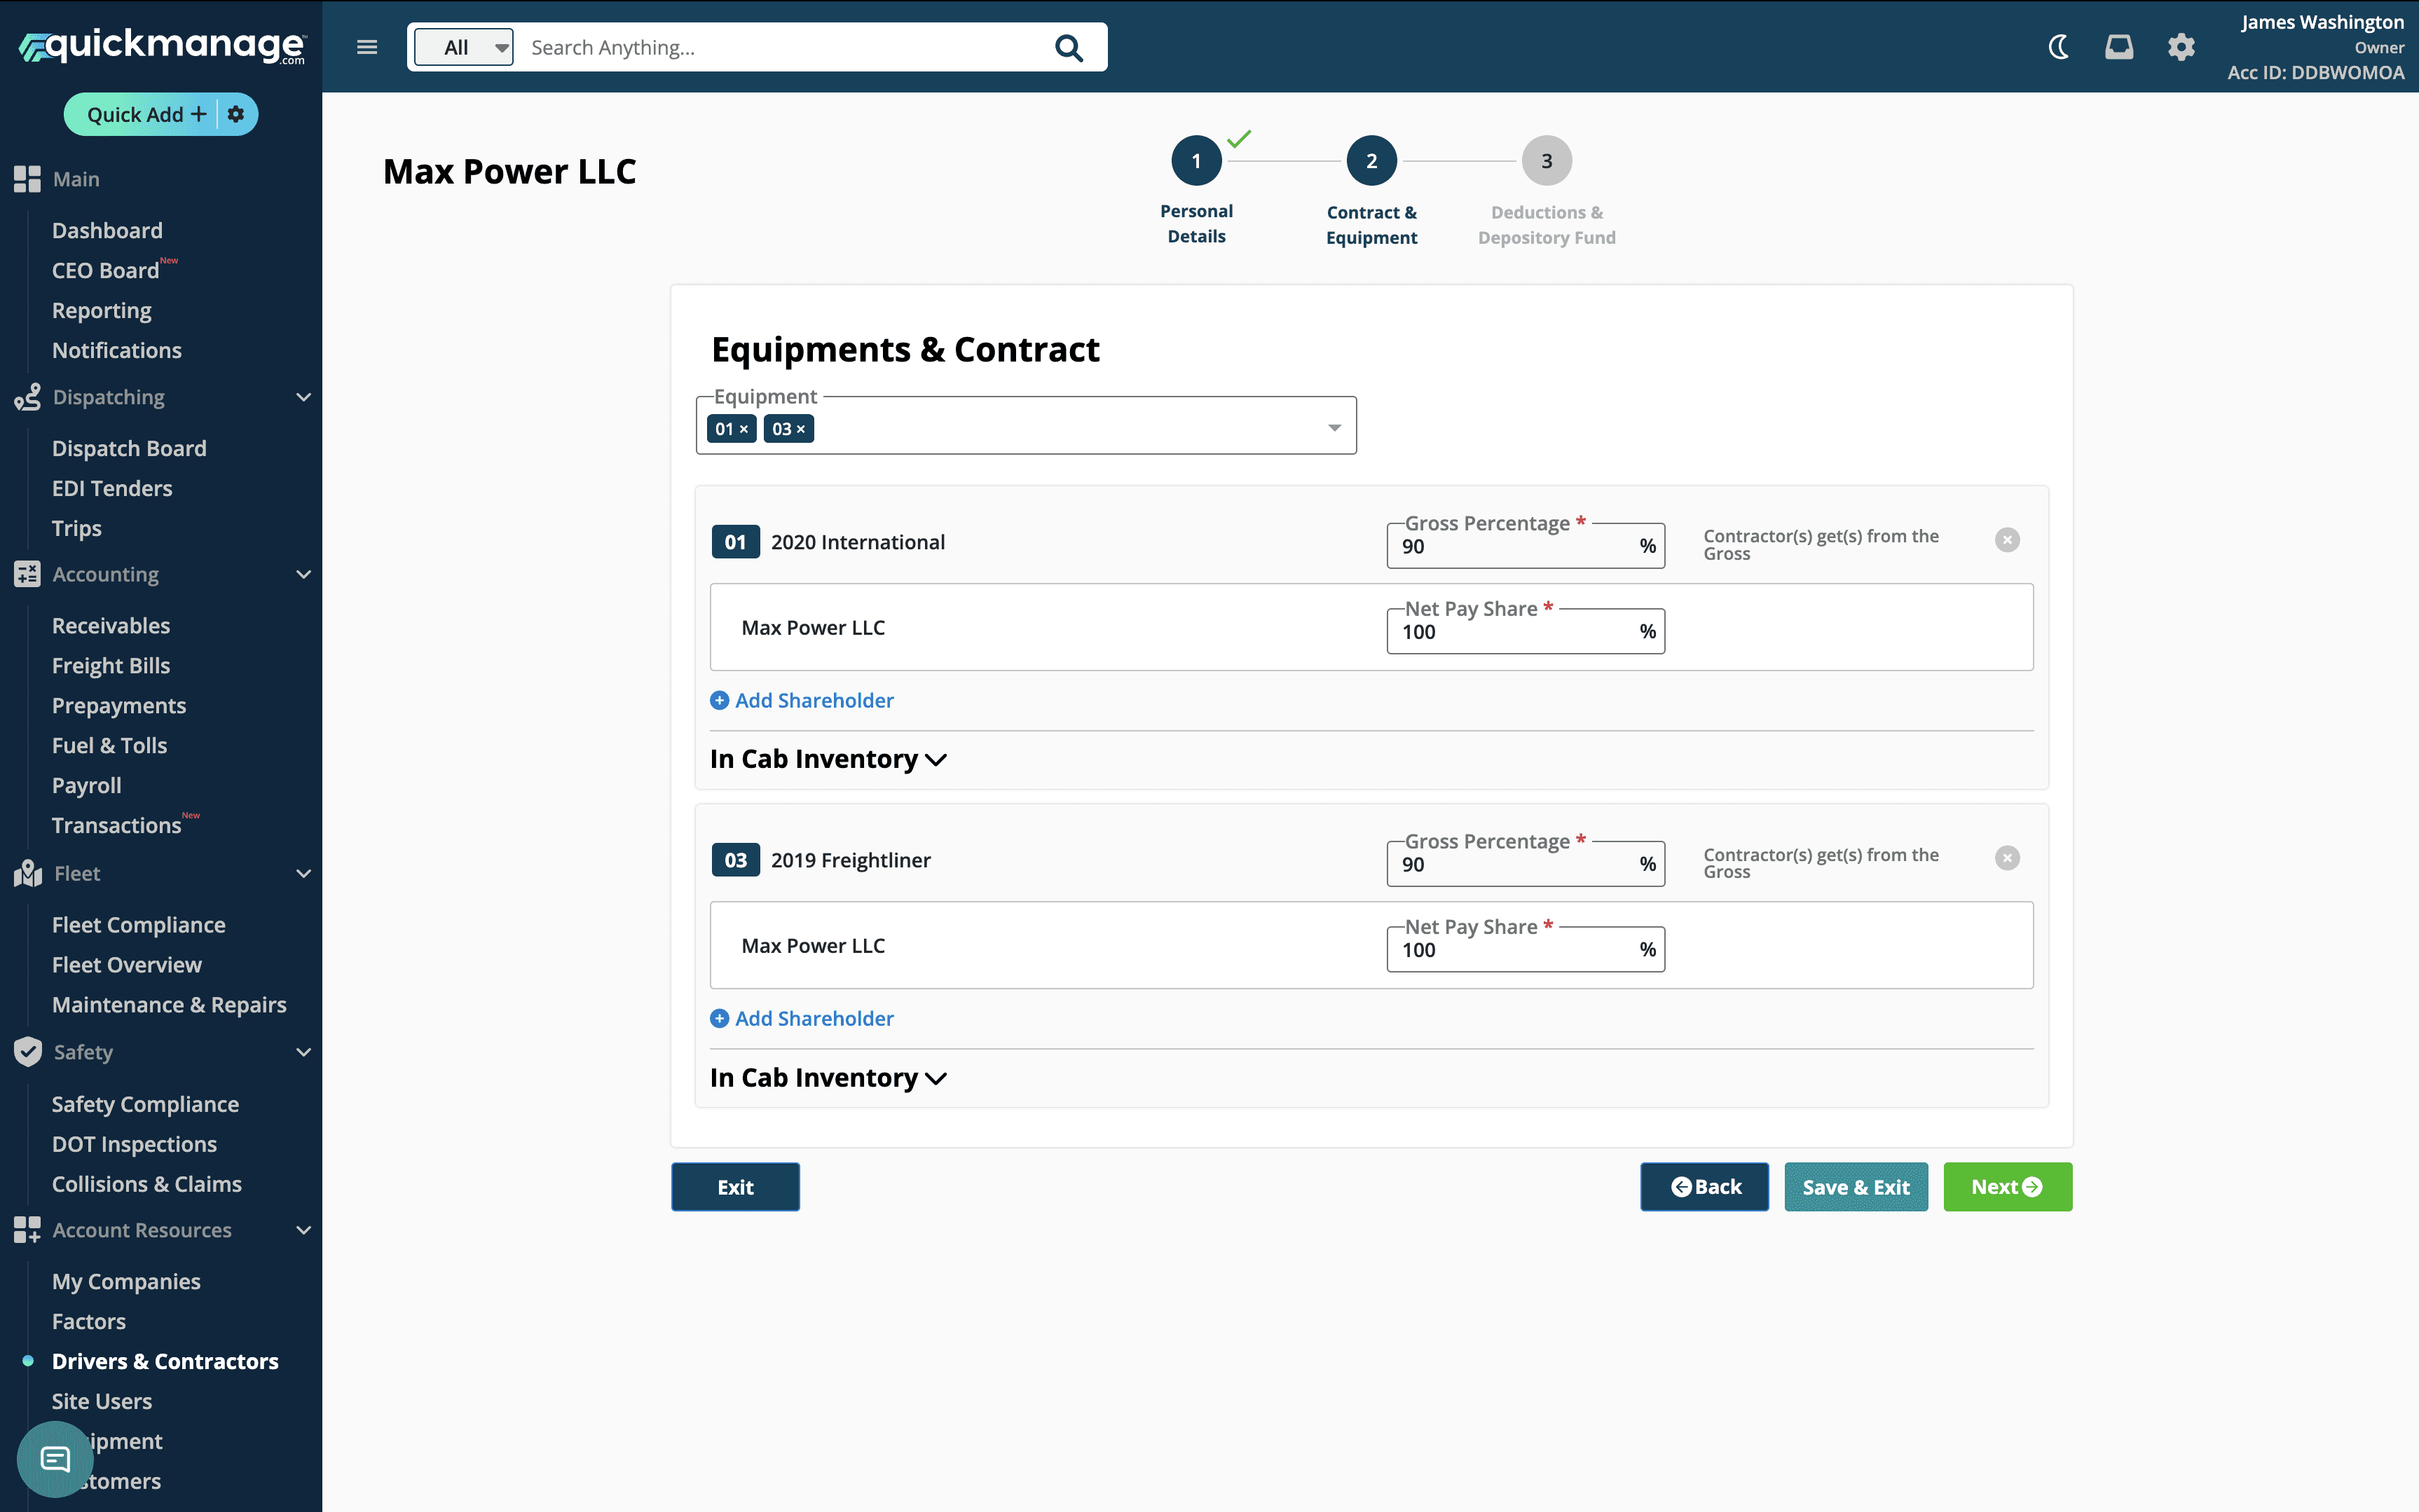Click the search magnifier icon

[x=1068, y=48]
